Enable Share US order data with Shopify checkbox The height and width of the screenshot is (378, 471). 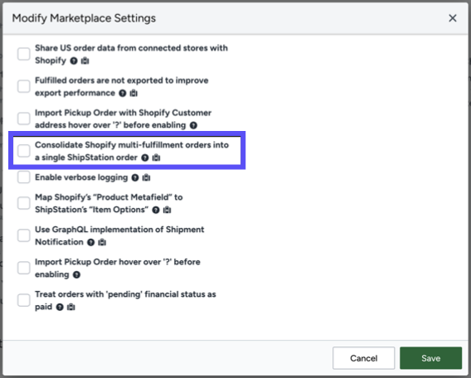pyautogui.click(x=24, y=54)
